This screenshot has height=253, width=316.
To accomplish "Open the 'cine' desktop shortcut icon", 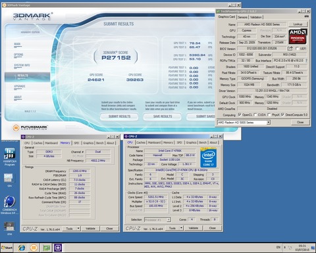I will tap(9, 229).
